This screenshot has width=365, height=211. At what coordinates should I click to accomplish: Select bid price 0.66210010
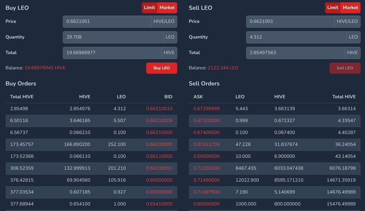click(159, 108)
